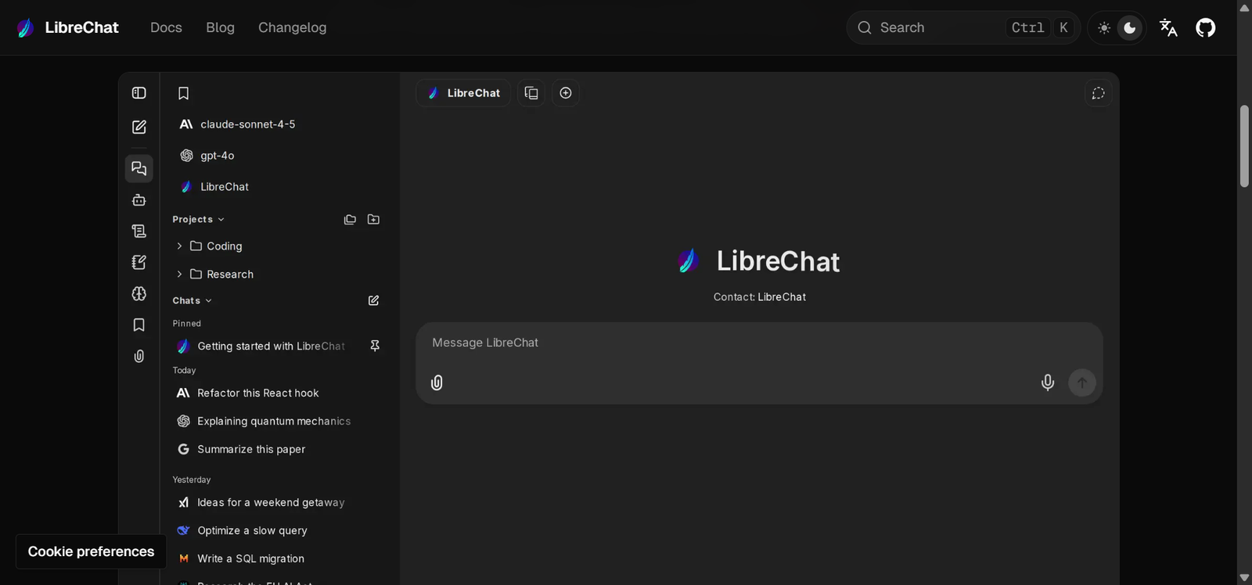
Task: Open the Refactor this React hook chat
Action: point(279,393)
